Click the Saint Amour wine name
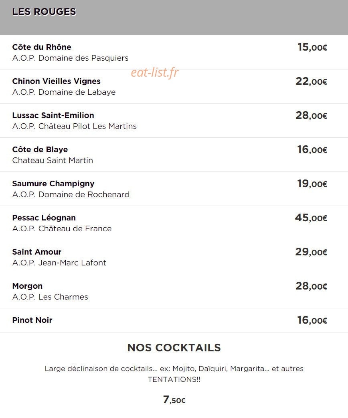This screenshot has width=348, height=418. click(x=37, y=252)
